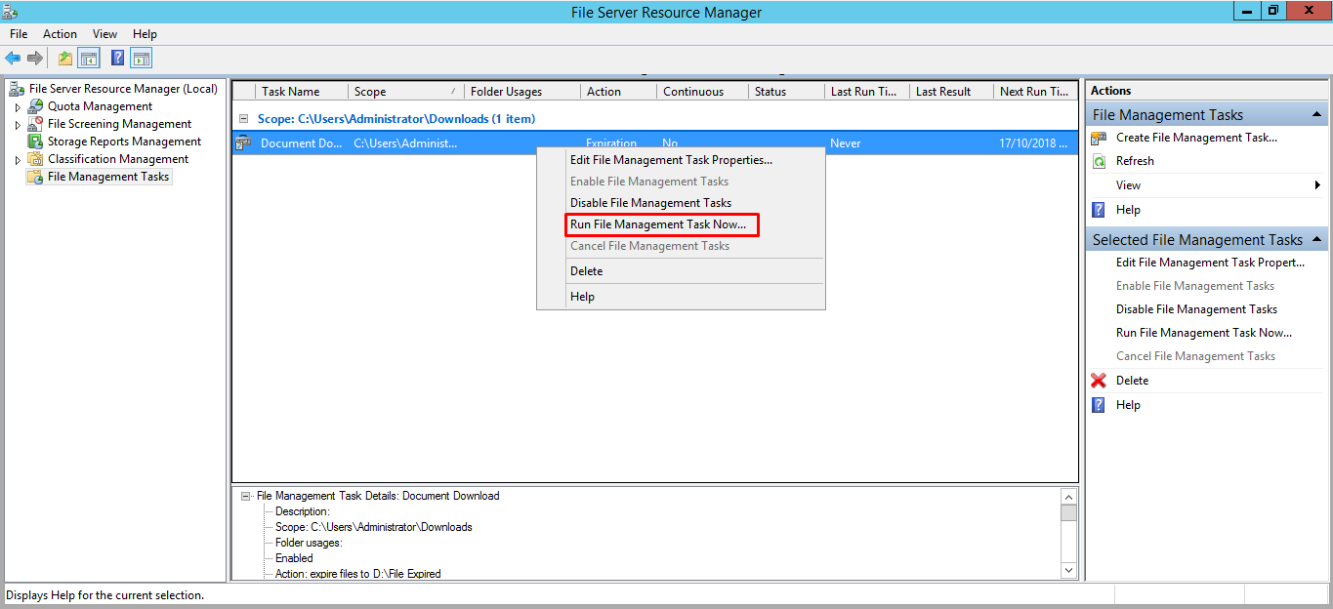Click the Back arrow toolbar icon

(x=13, y=59)
